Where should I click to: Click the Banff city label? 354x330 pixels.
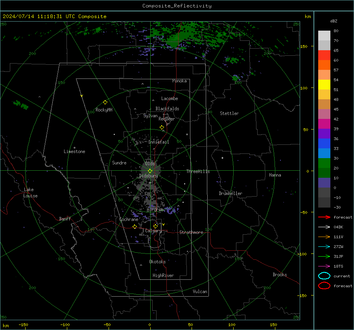(65, 219)
